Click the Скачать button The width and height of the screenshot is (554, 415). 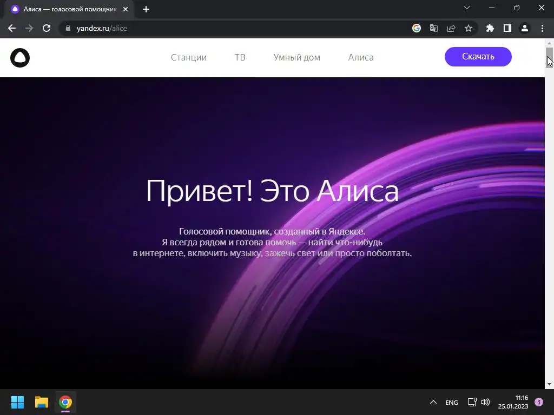pyautogui.click(x=478, y=56)
